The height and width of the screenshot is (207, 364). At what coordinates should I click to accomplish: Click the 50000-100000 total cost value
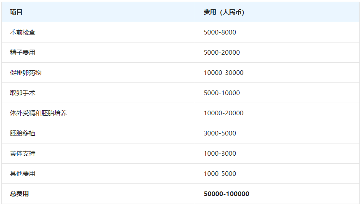226,194
